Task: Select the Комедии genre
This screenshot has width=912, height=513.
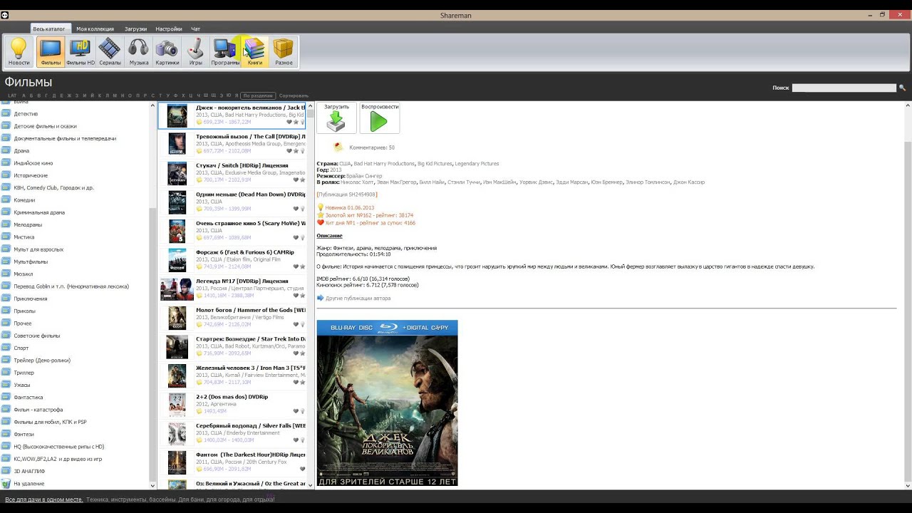Action: 24,200
